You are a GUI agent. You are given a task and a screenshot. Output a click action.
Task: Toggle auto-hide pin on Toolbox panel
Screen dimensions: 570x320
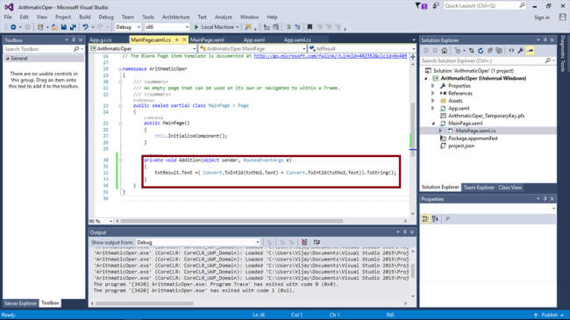point(74,40)
